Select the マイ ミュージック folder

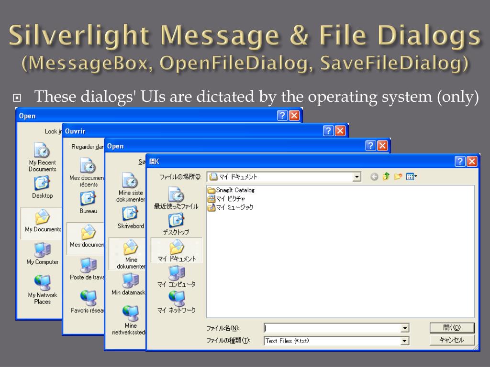click(x=231, y=207)
